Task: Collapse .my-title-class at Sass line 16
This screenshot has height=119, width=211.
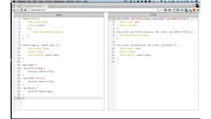Action: click(21, 68)
